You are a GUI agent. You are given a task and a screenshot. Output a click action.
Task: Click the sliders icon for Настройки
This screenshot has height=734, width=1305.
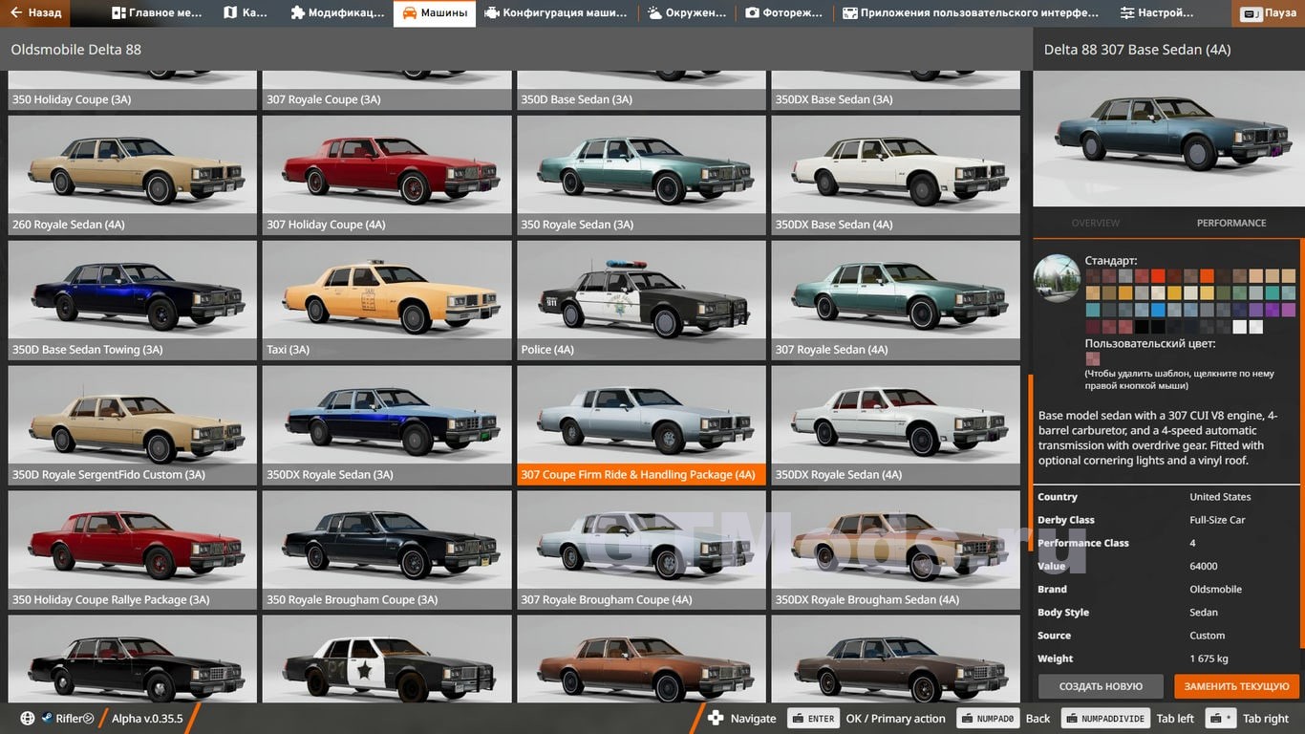click(x=1127, y=13)
